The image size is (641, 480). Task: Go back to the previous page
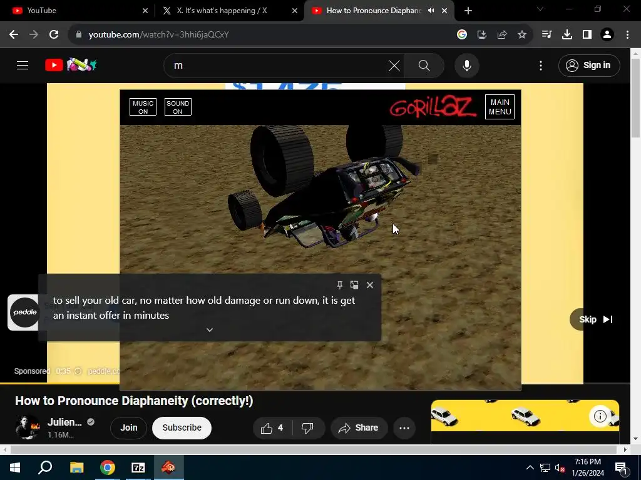pos(14,35)
